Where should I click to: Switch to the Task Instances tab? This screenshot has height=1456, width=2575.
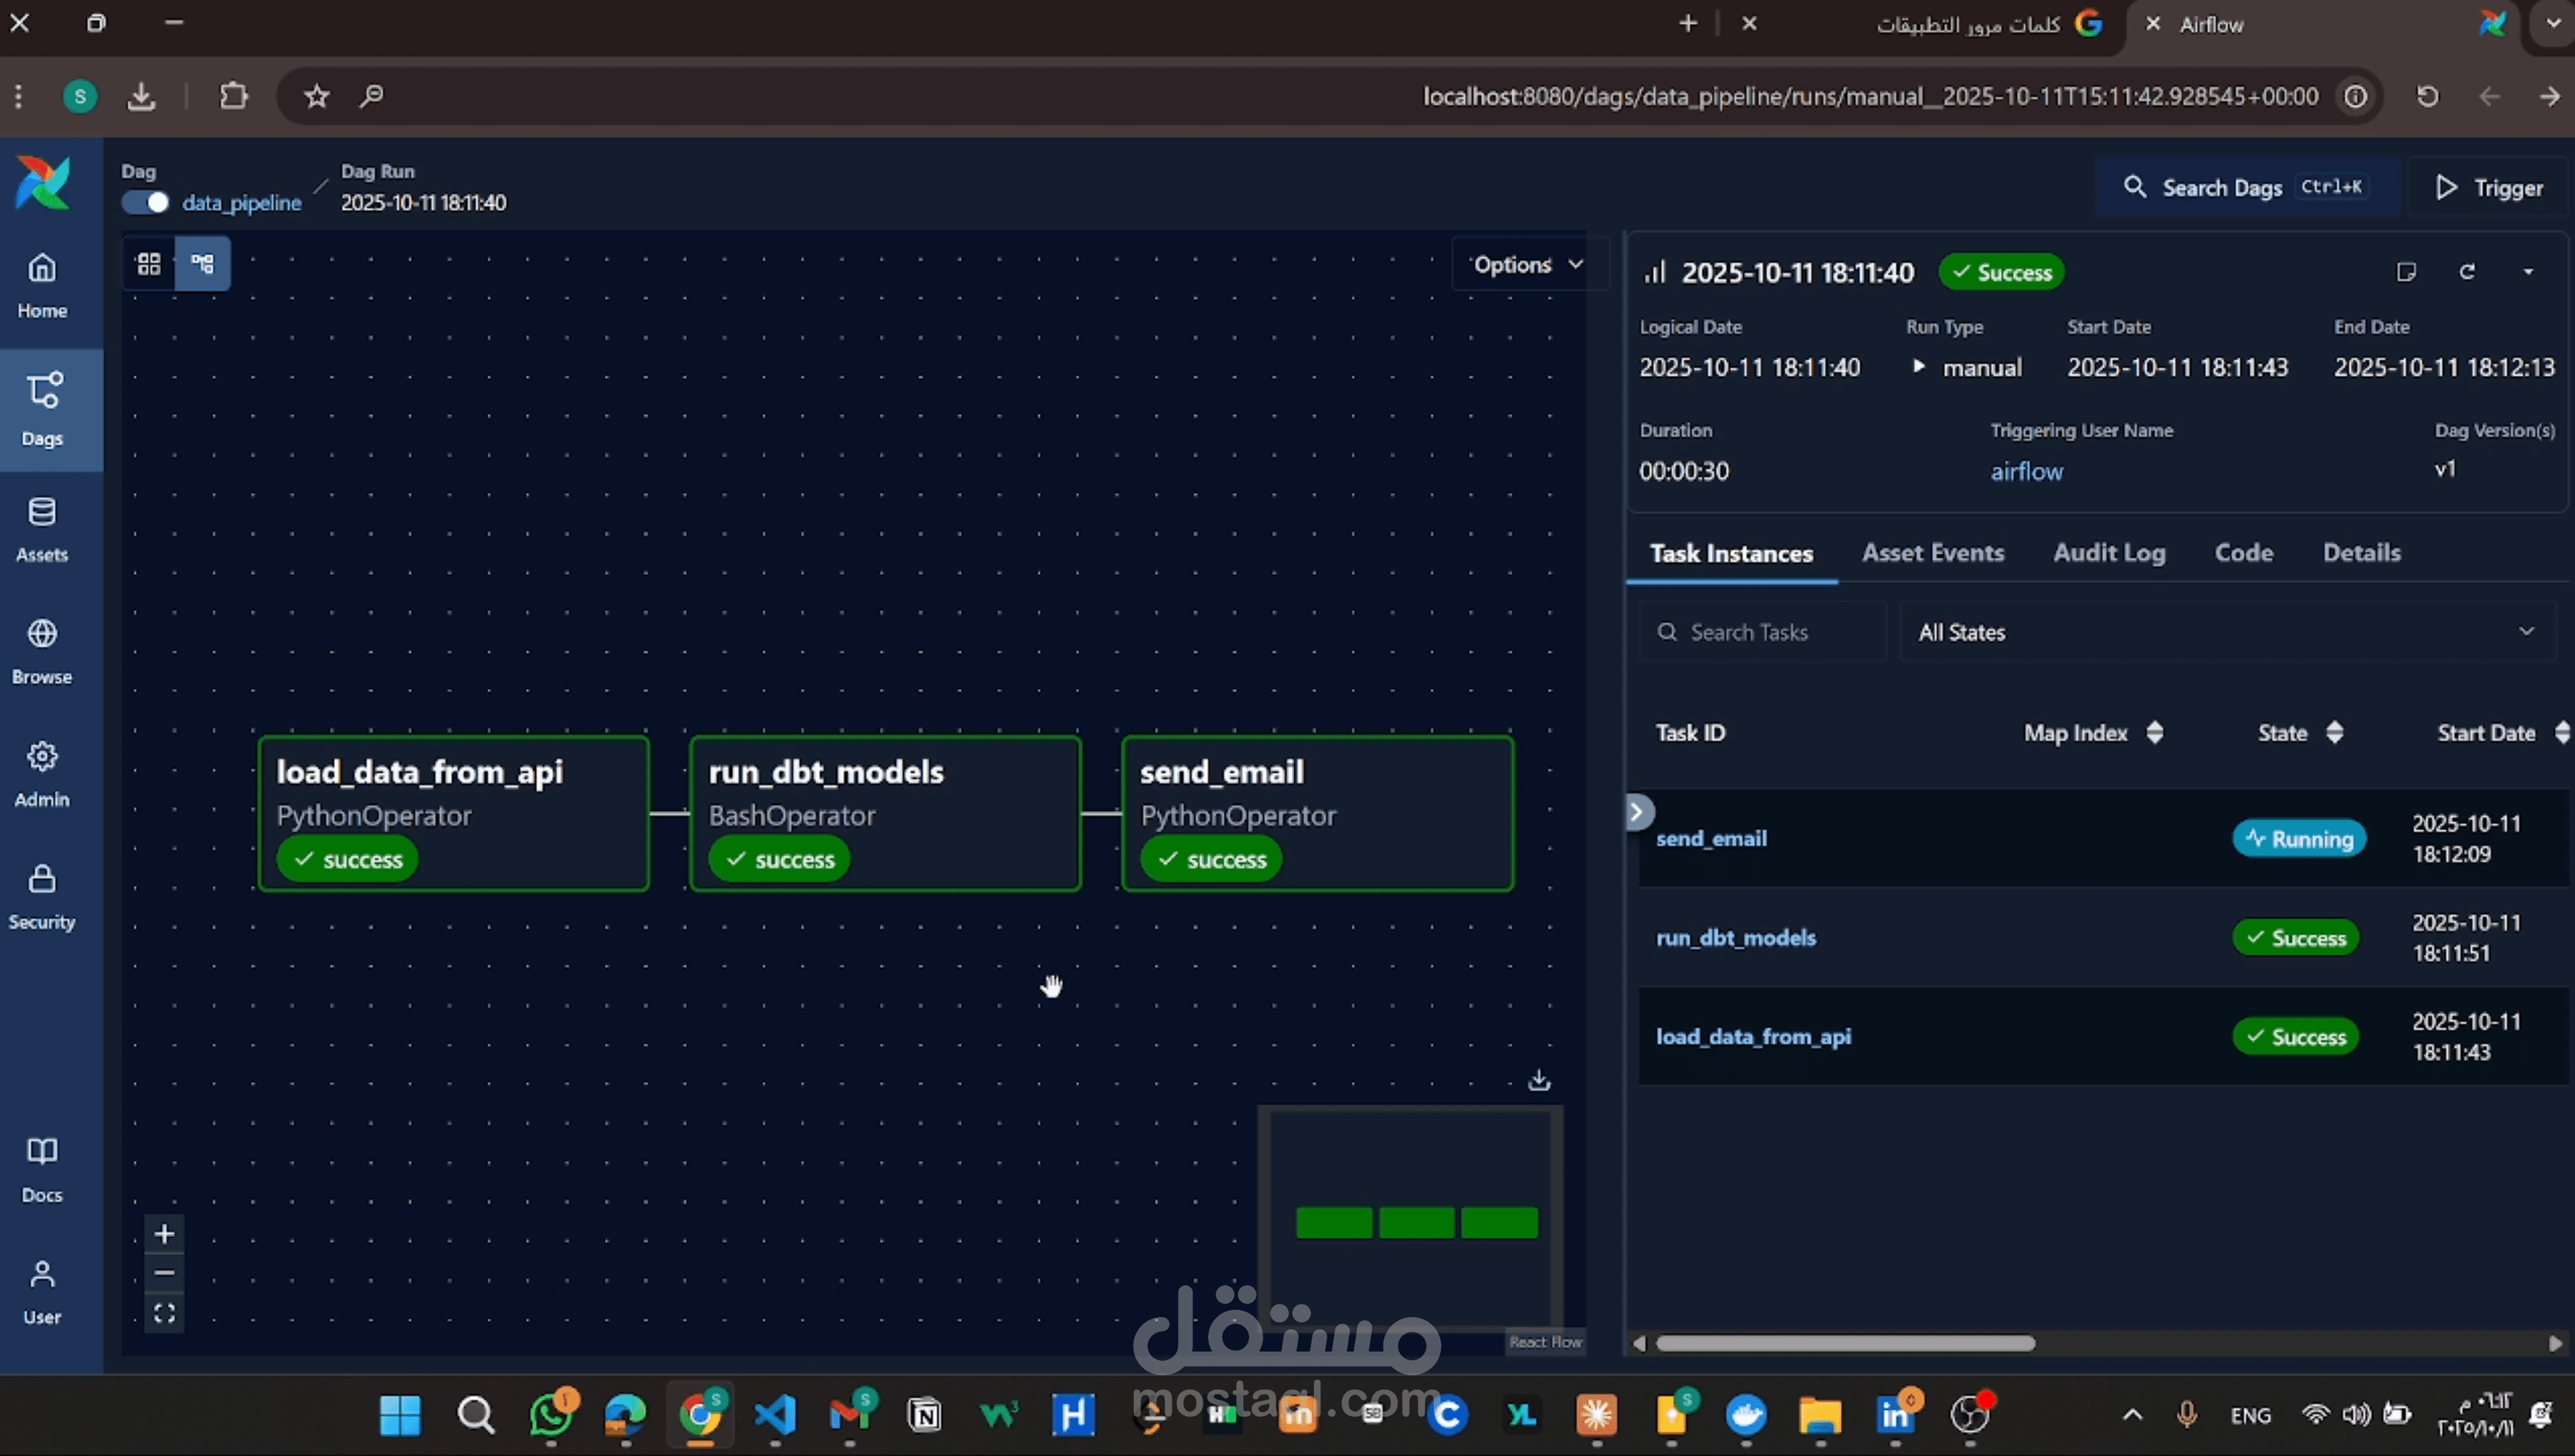point(1731,554)
